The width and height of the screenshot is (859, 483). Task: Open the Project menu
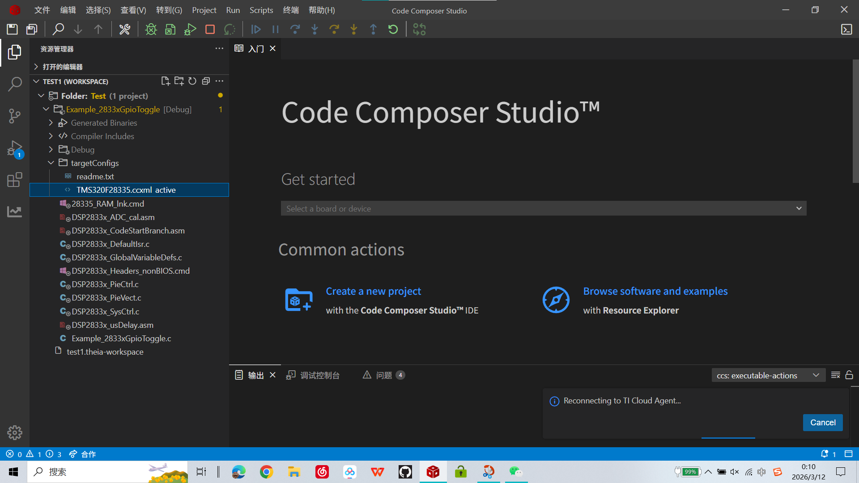[x=204, y=10]
